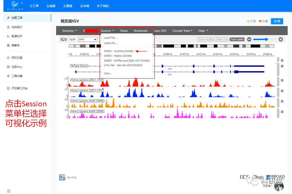
Task: Open gear settings for magenta CEBPB track
Action: point(282,112)
